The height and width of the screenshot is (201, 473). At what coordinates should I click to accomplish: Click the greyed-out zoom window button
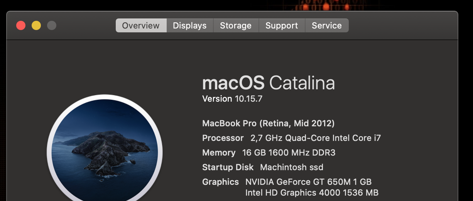[52, 26]
